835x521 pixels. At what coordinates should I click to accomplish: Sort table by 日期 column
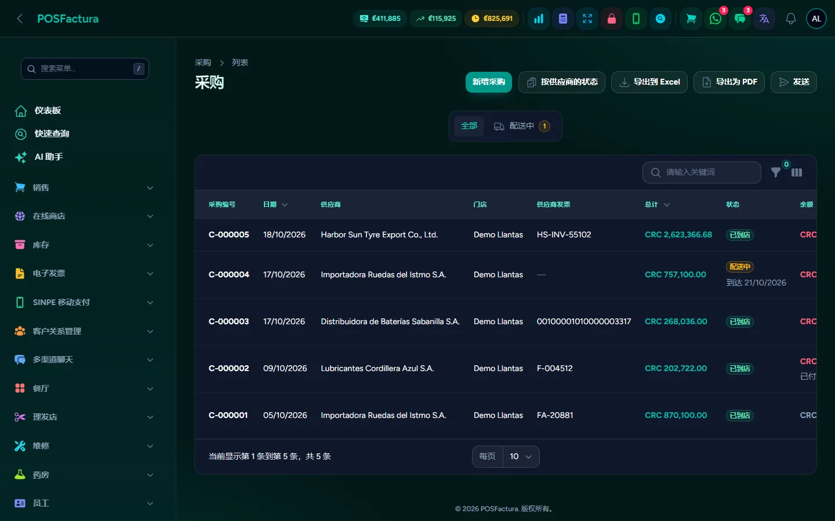275,204
